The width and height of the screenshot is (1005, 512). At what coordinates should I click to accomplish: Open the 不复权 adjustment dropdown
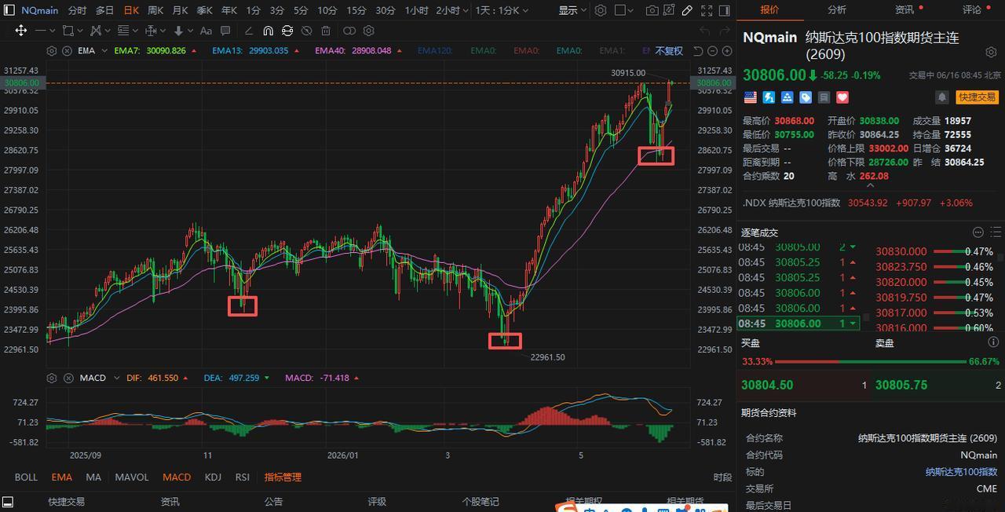(669, 51)
